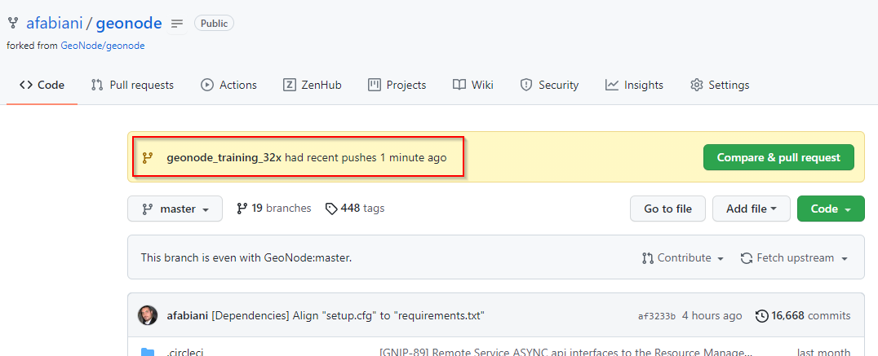Open commit hash af3233b

pos(657,316)
